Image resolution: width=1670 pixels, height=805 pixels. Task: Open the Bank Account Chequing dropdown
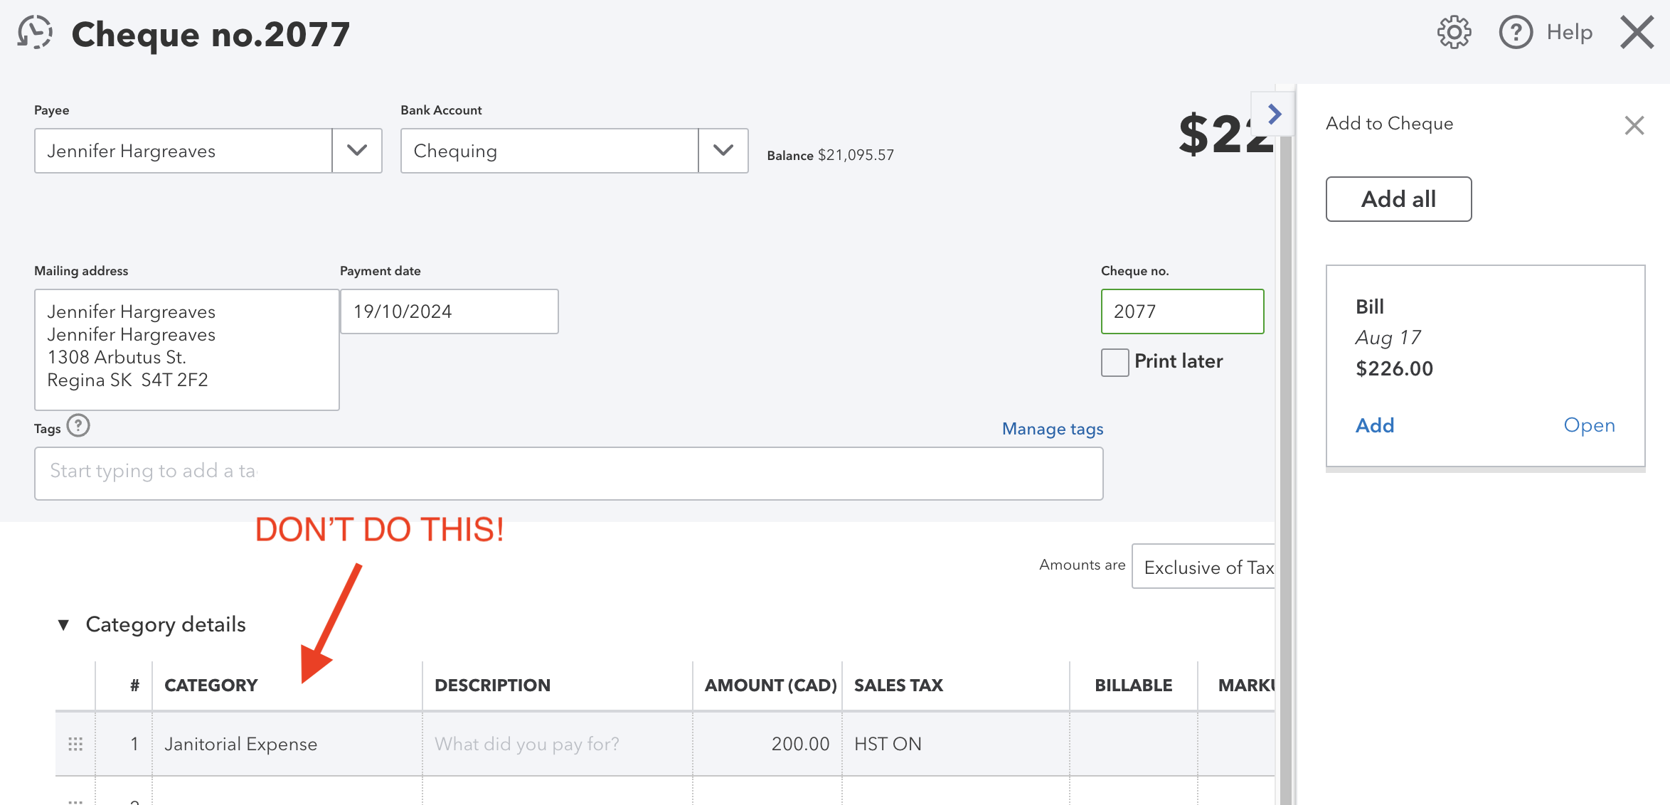[723, 150]
